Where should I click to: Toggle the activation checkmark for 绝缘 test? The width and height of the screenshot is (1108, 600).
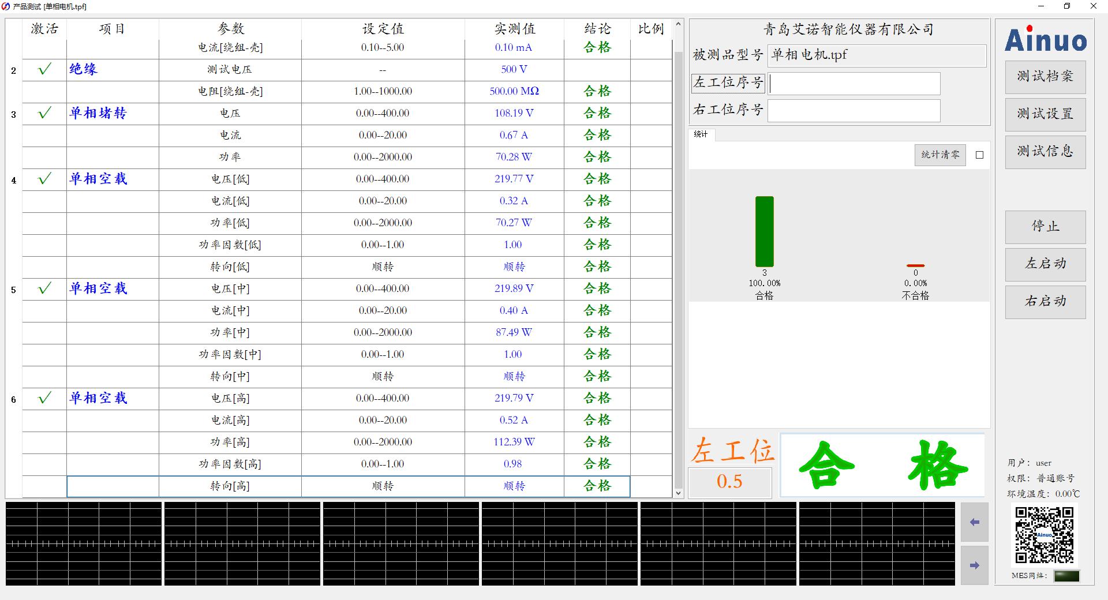44,69
